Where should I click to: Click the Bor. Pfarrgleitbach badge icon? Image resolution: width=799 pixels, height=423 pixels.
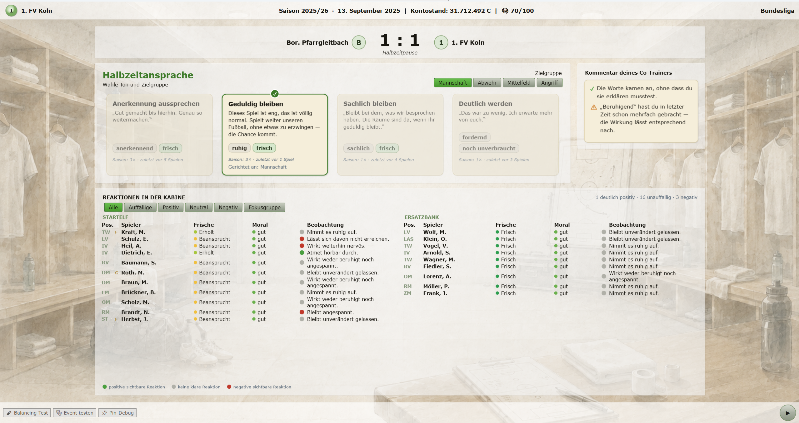point(359,42)
